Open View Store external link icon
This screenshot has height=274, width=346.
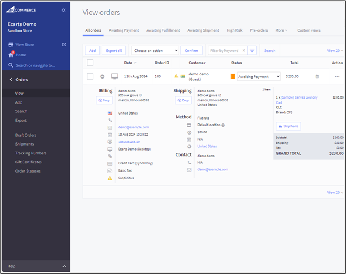point(64,45)
